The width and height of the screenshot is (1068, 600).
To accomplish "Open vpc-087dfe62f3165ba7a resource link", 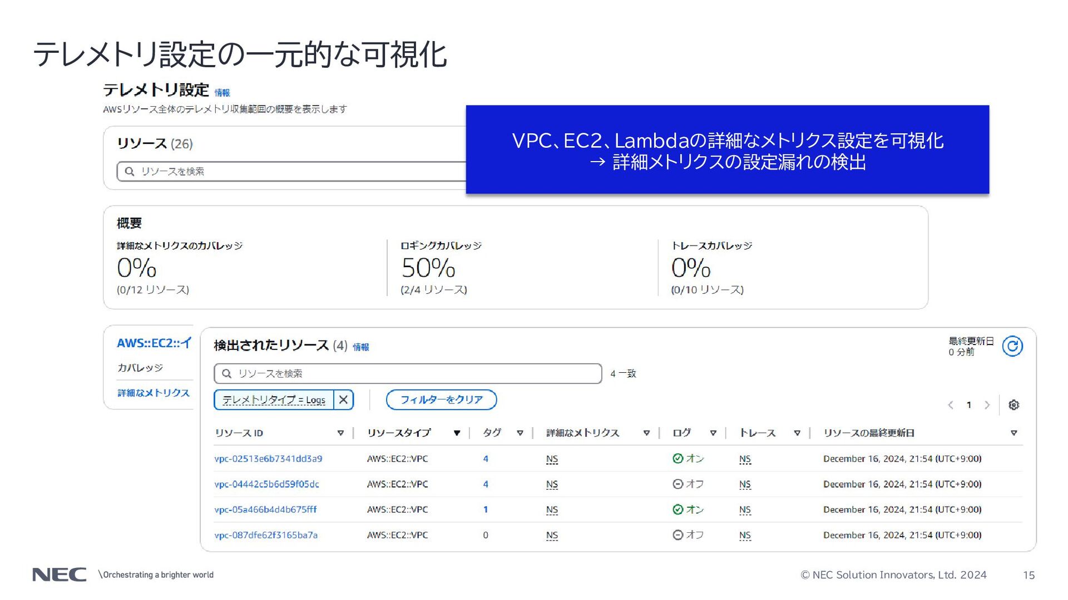I will pos(266,535).
